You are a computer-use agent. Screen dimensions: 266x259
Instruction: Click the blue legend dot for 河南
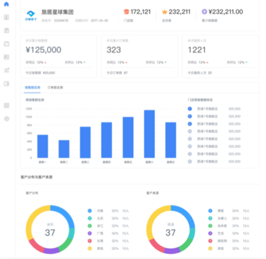[x=89, y=211]
